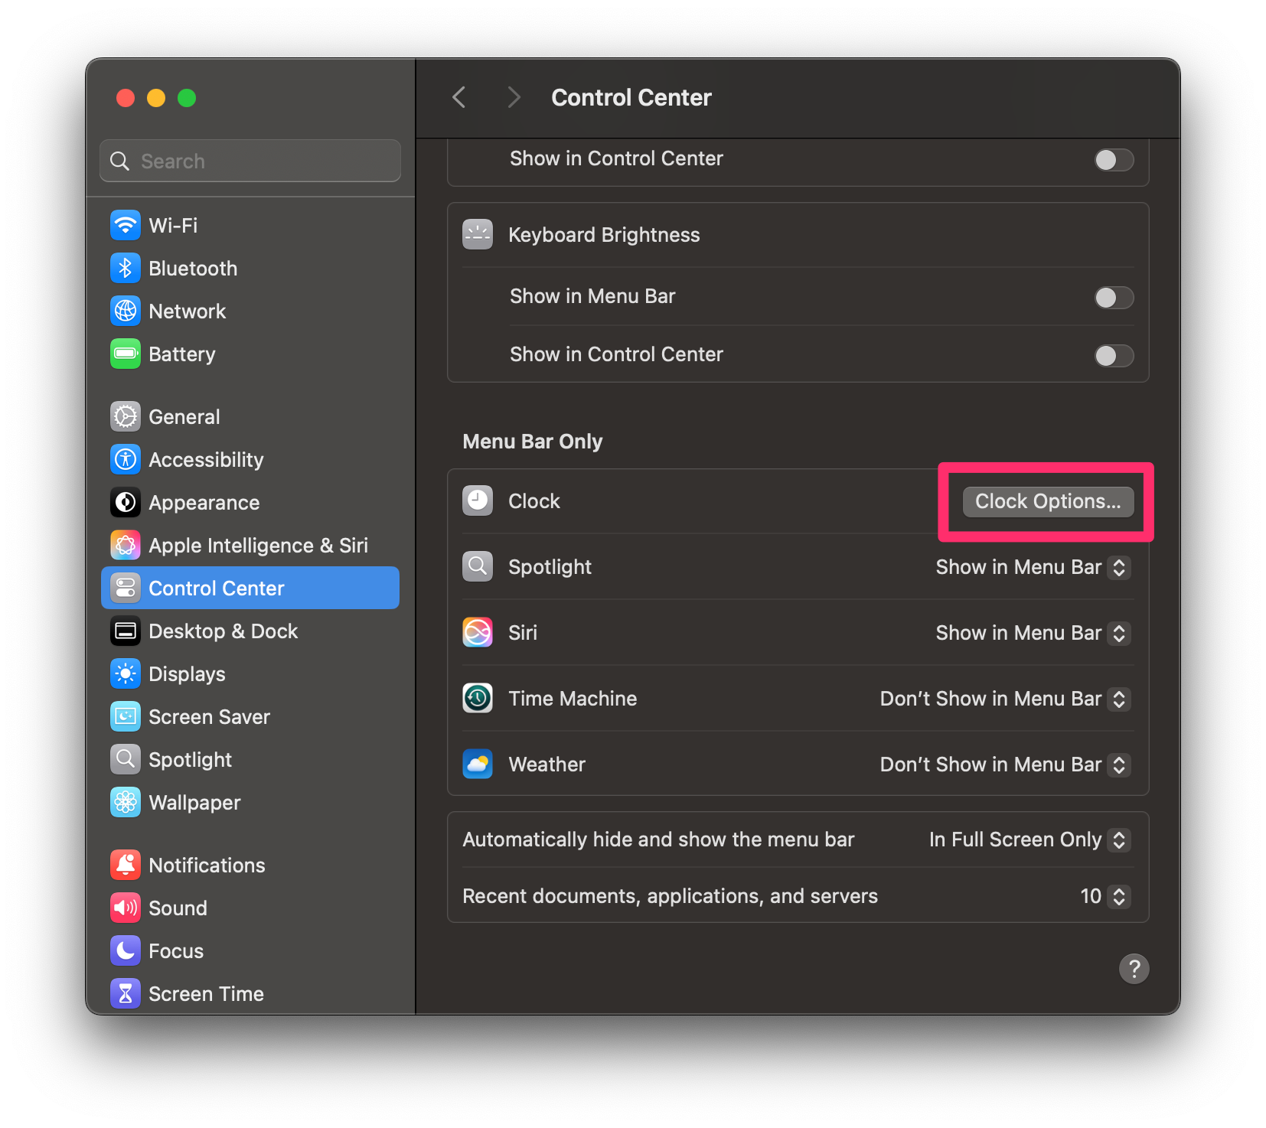Click the Notifications bell icon
This screenshot has height=1128, width=1266.
(x=126, y=865)
